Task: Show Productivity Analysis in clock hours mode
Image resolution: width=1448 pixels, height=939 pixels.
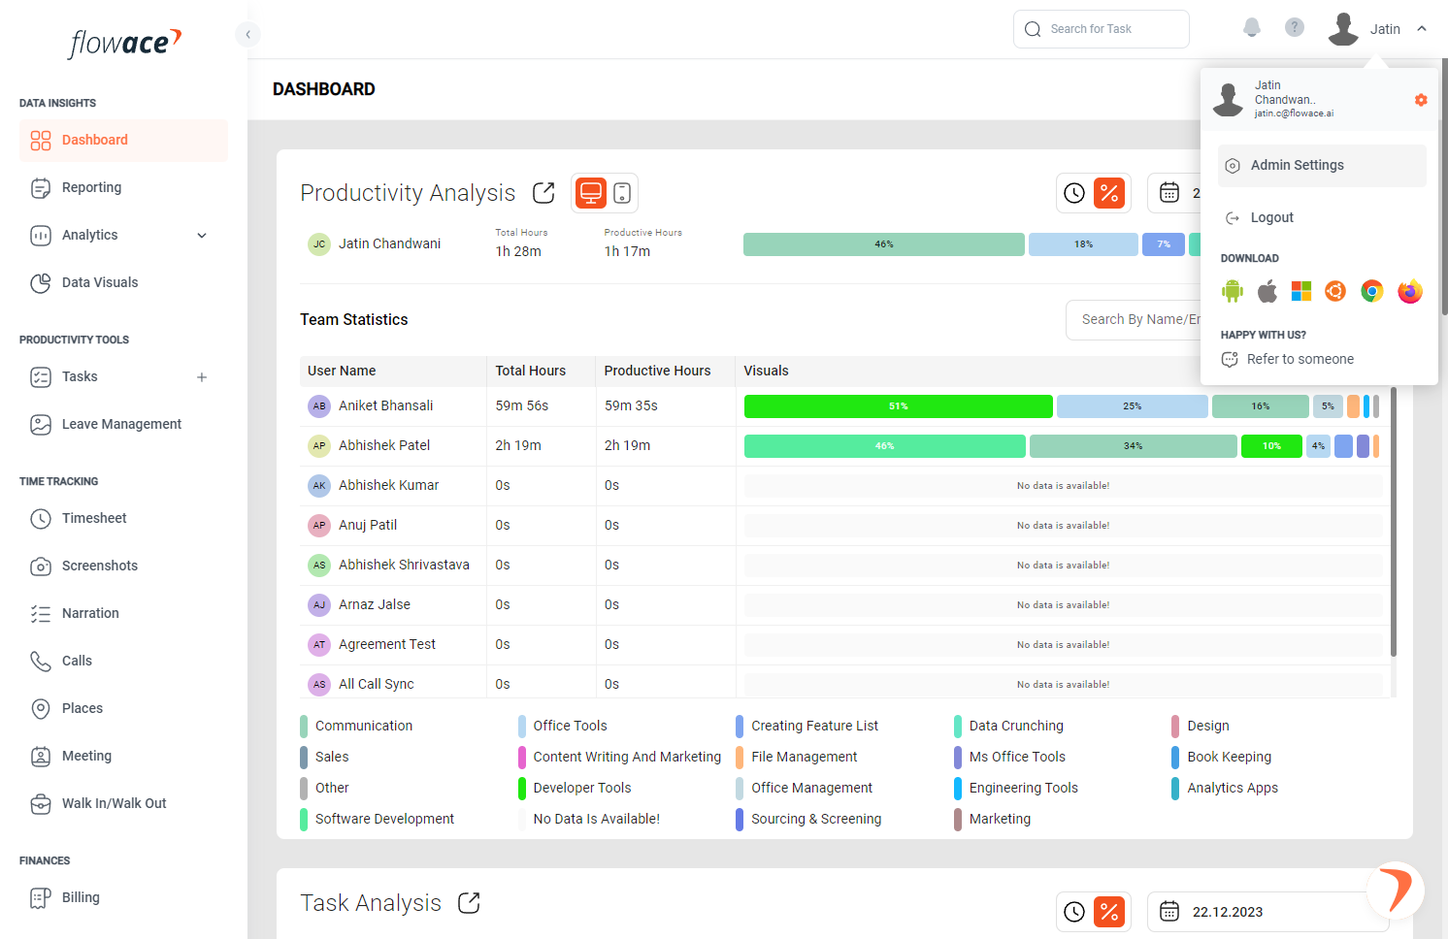Action: coord(1074,193)
